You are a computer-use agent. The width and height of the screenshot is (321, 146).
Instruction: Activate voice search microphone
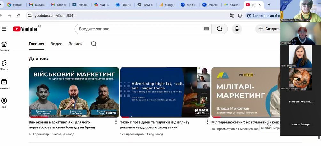click(237, 29)
